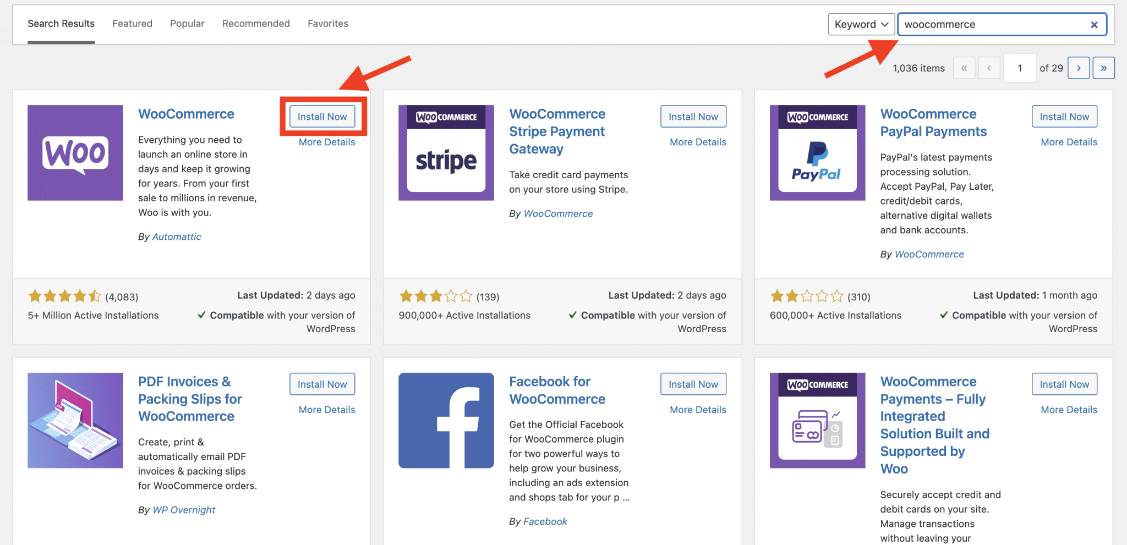Clear the woocommerce search with the X icon
The height and width of the screenshot is (545, 1127).
point(1094,25)
